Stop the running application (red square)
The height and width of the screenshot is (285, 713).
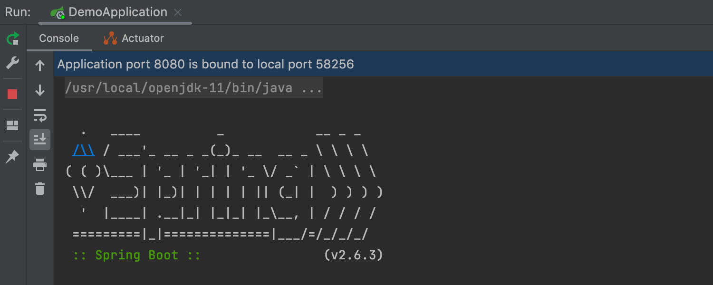[13, 94]
